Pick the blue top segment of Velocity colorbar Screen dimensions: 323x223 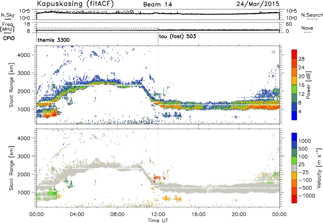[x=294, y=137]
